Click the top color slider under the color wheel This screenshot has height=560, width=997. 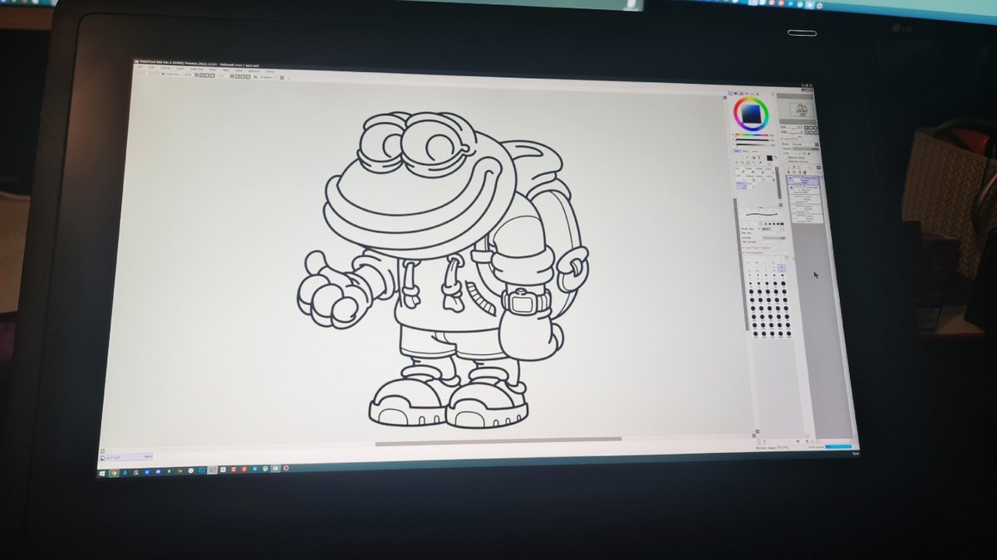(x=752, y=135)
